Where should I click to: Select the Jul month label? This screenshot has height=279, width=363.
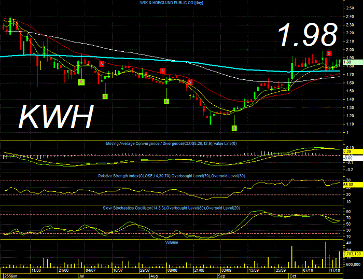[x=81, y=276]
